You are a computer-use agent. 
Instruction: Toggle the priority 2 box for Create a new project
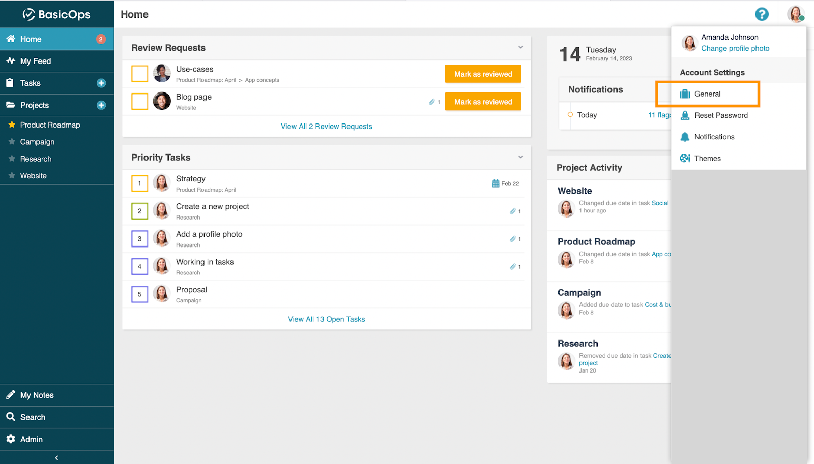pos(139,211)
